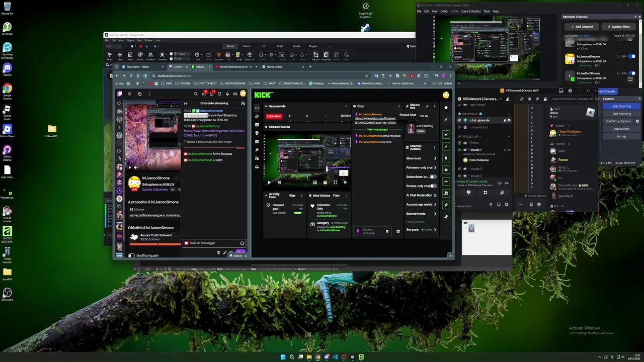Open the Properties panel in Roblox Studio
Viewport: 644px width, 362px height.
[x=326, y=56]
